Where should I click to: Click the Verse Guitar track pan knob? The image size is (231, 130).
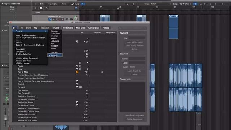tap(76, 18)
